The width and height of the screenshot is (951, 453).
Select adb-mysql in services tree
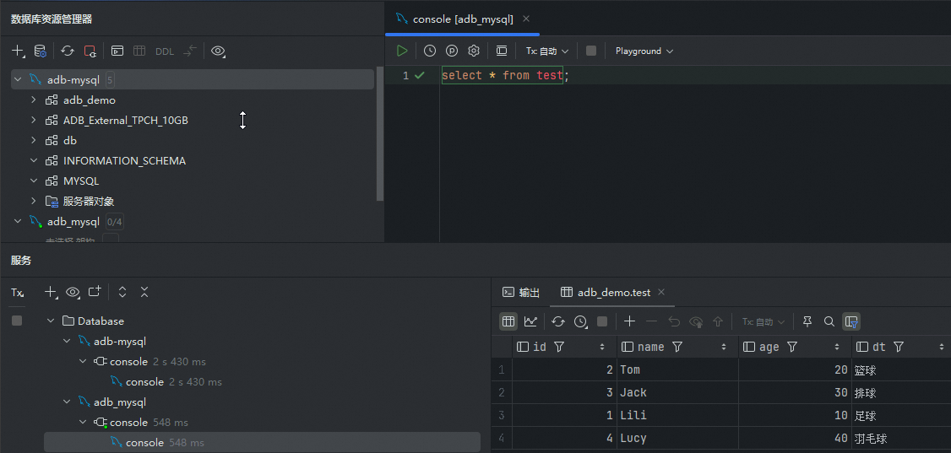(120, 342)
